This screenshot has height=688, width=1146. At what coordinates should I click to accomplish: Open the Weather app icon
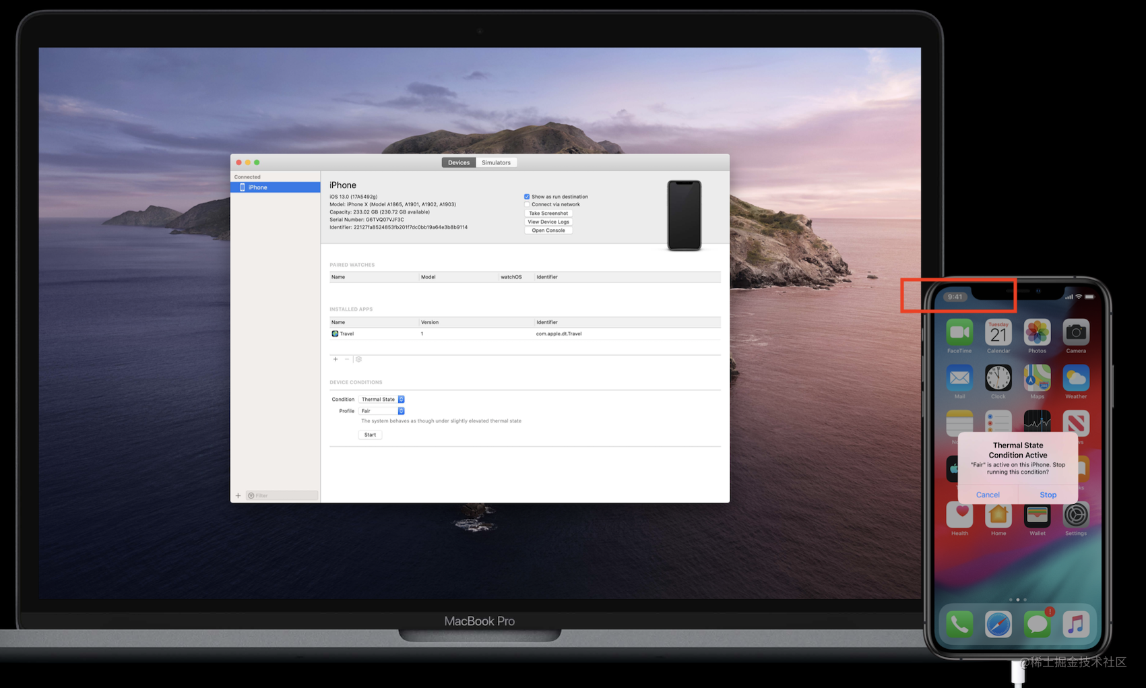pos(1076,378)
